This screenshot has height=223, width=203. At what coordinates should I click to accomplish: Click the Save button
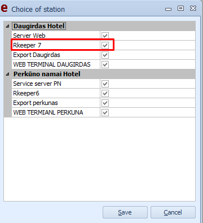125,212
